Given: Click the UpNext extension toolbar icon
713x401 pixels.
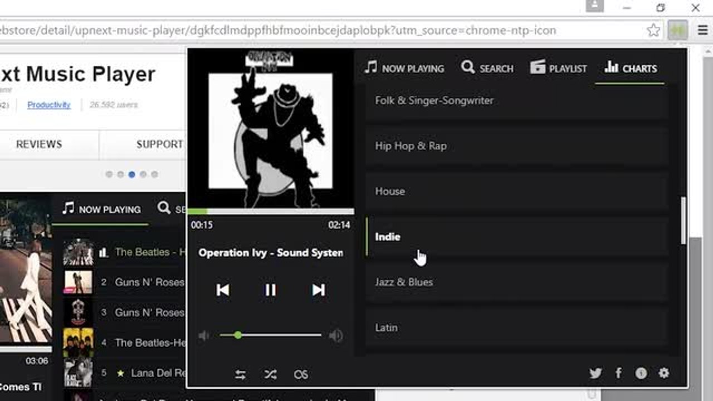Looking at the screenshot, I should click(678, 30).
